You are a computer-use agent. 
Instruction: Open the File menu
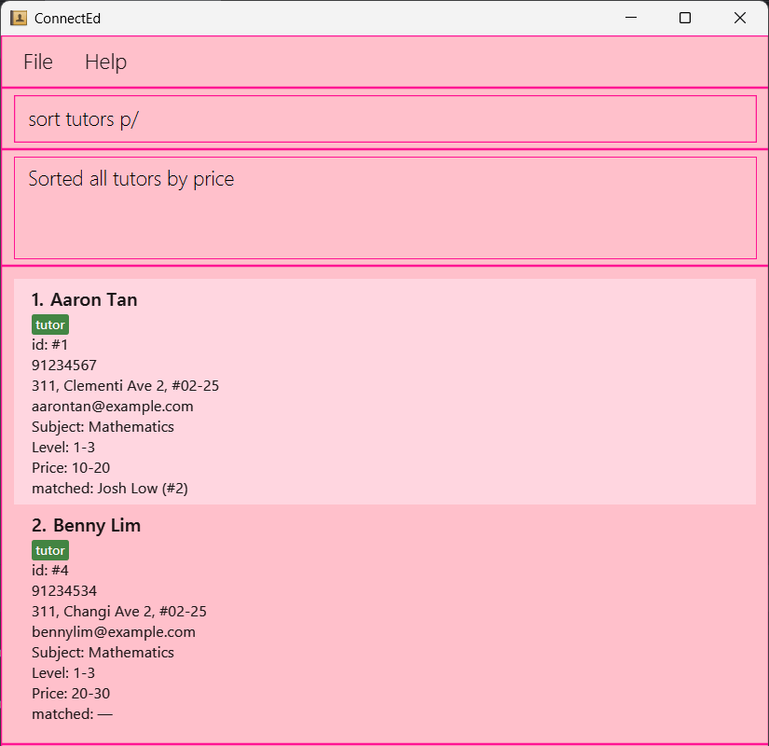click(38, 62)
